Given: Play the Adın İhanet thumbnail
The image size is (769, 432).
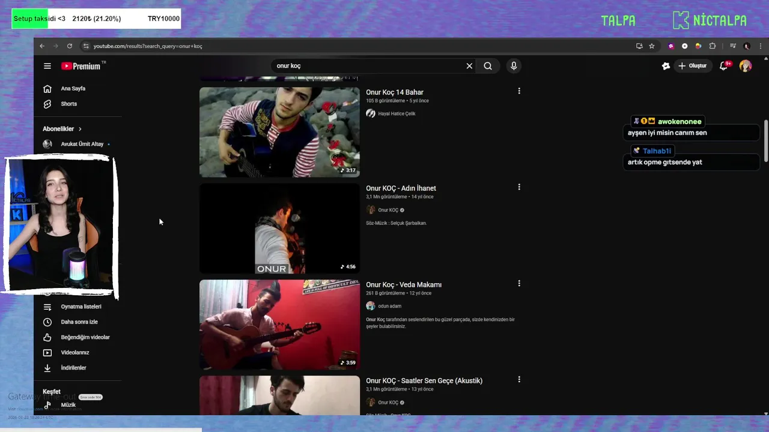Looking at the screenshot, I should pyautogui.click(x=279, y=229).
